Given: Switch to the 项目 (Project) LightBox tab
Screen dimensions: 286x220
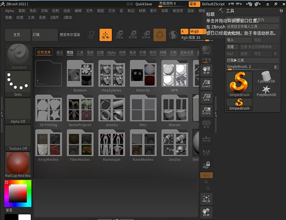Looking at the screenshot, I should (70, 53).
